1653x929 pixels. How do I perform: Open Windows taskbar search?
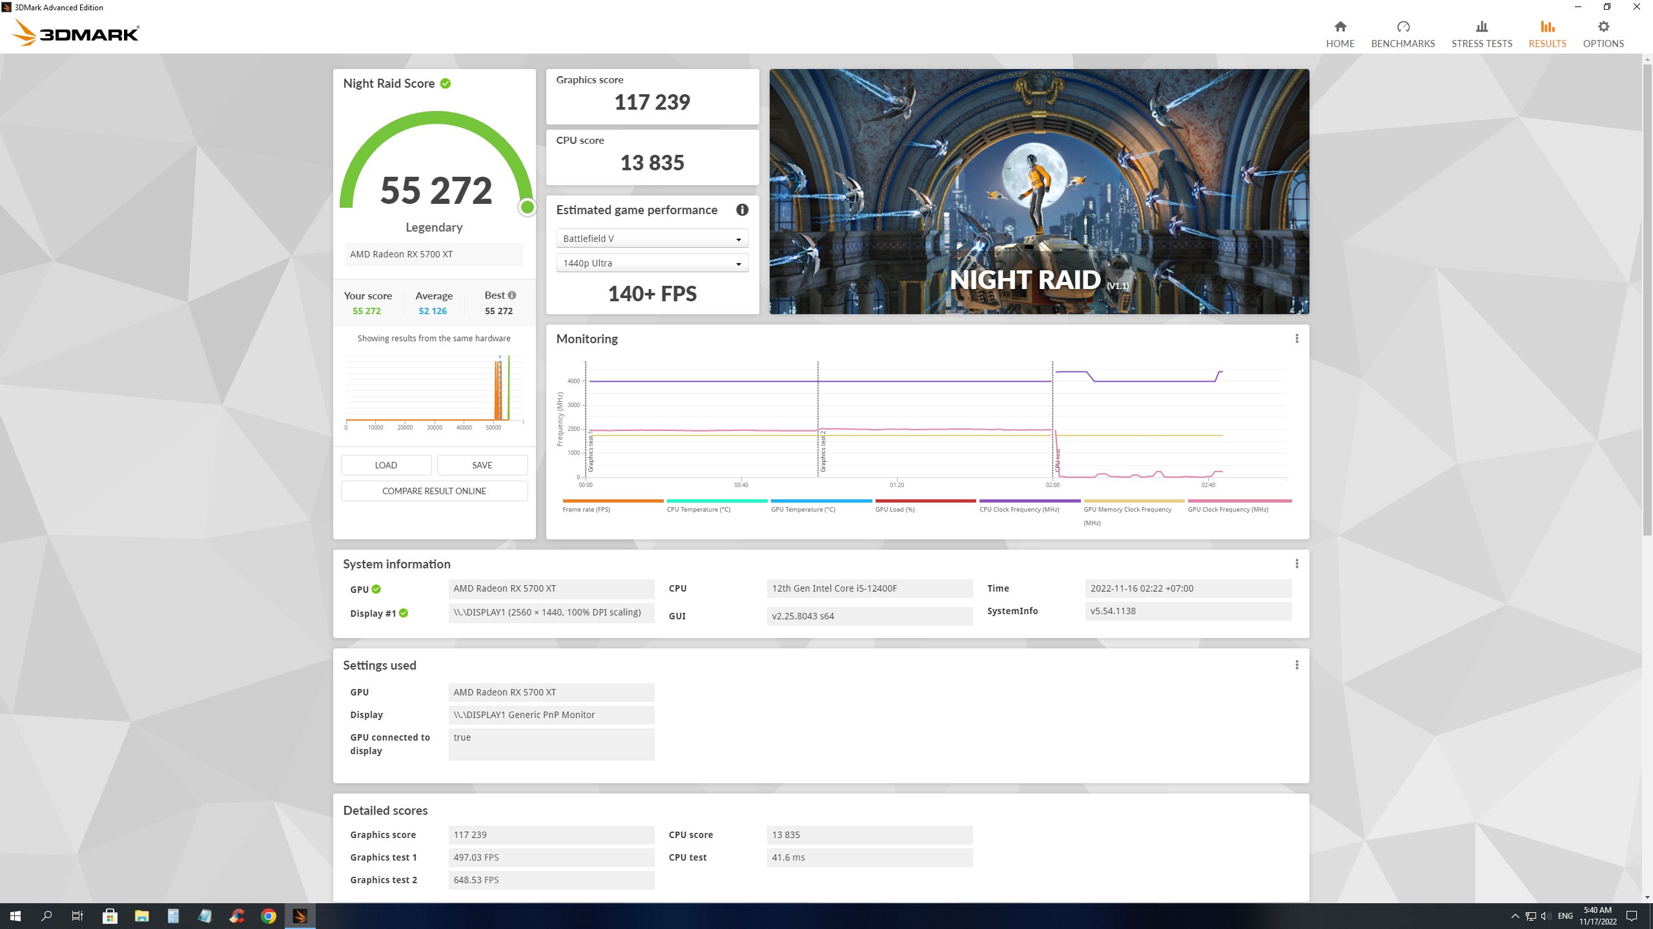pos(46,916)
